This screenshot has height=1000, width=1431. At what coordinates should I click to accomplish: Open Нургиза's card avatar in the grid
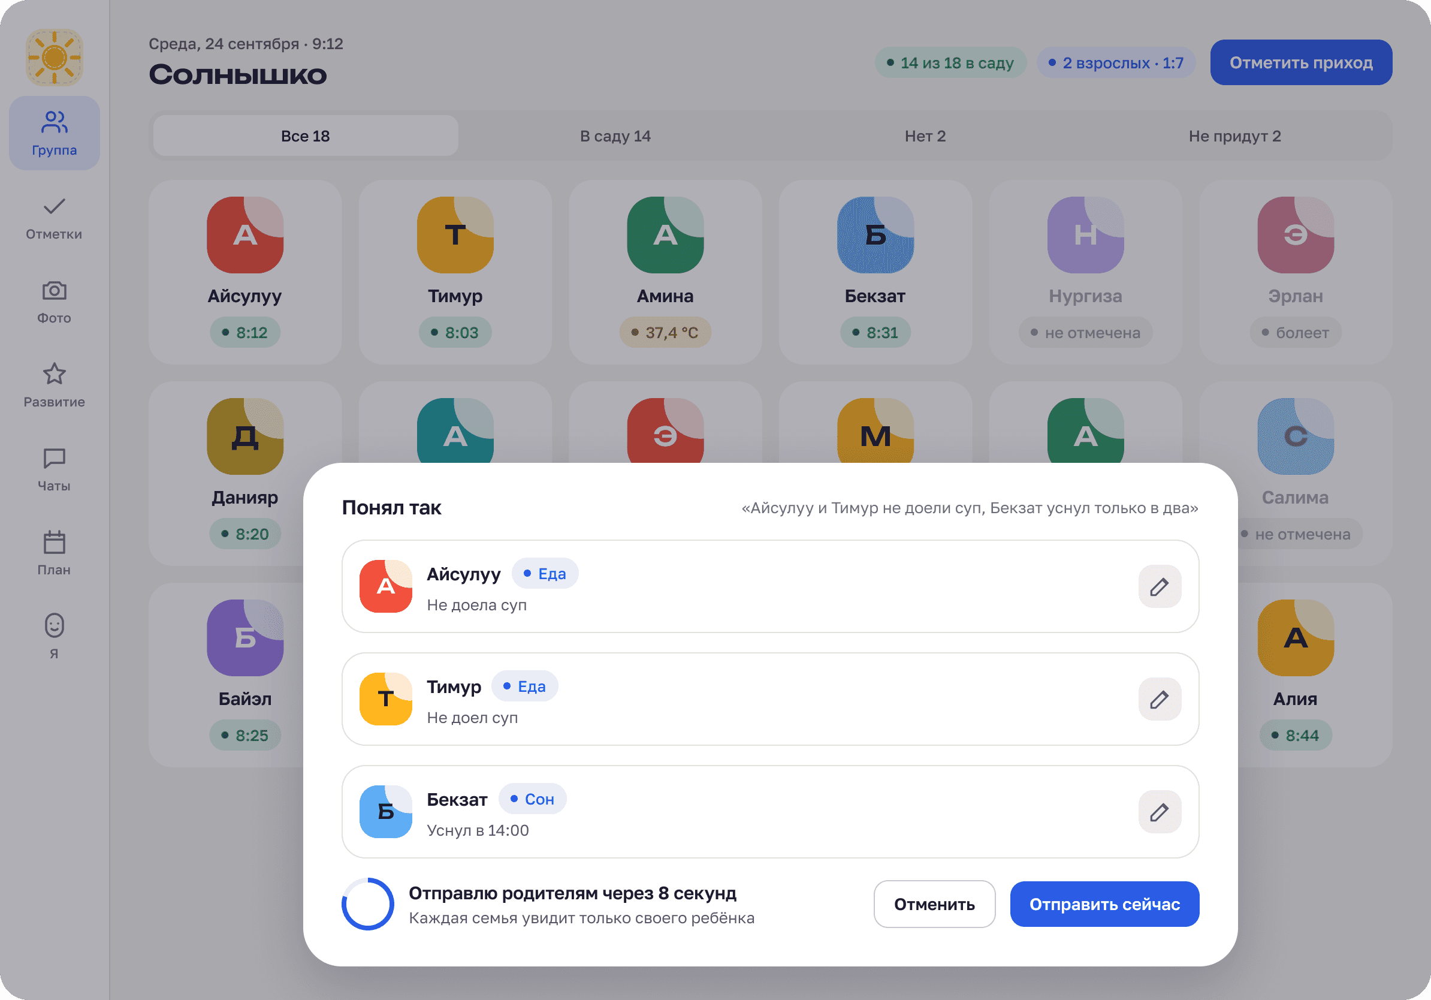tap(1085, 235)
